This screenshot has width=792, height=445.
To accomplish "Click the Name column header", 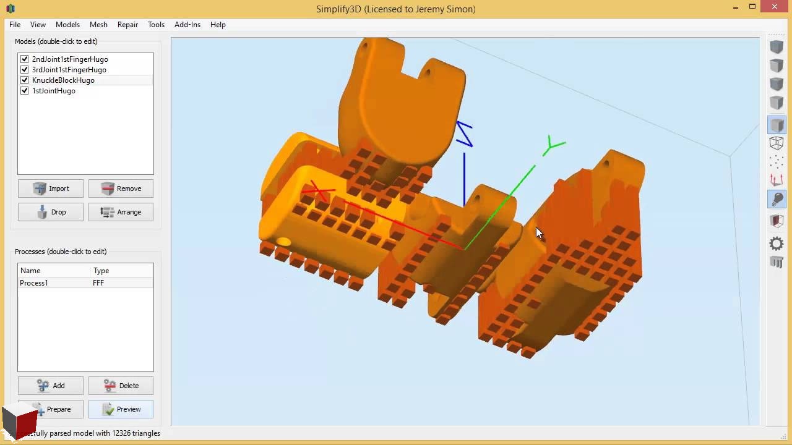I will click(x=54, y=271).
